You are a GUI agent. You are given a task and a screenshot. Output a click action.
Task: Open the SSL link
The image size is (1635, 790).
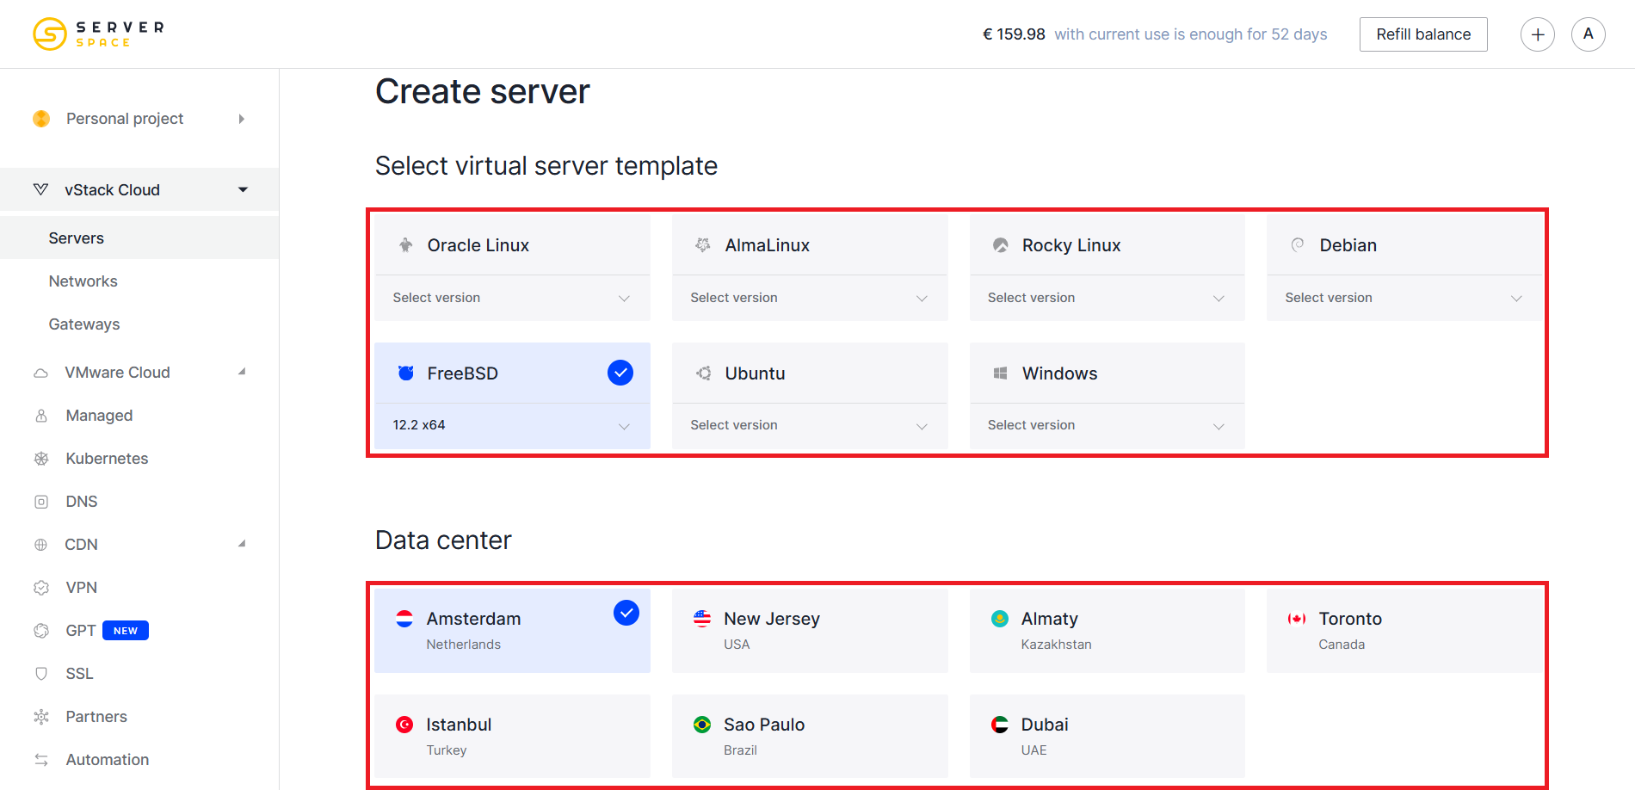(x=79, y=674)
